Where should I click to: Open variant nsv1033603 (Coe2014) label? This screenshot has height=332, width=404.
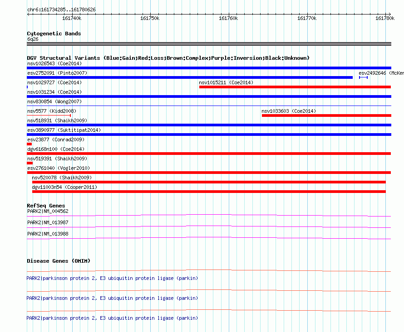(x=289, y=111)
